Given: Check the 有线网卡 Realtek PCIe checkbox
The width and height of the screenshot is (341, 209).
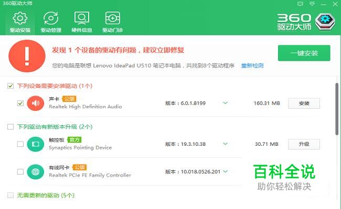Looking at the screenshot, I should tap(20, 172).
